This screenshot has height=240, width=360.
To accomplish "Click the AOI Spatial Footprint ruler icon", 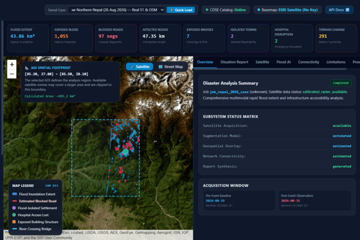I will 27,68.
